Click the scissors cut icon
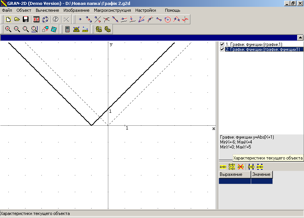This screenshot has width=304, height=218. (x=66, y=19)
